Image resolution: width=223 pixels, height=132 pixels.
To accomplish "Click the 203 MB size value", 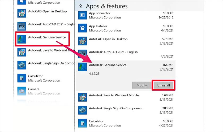I will (x=168, y=108).
